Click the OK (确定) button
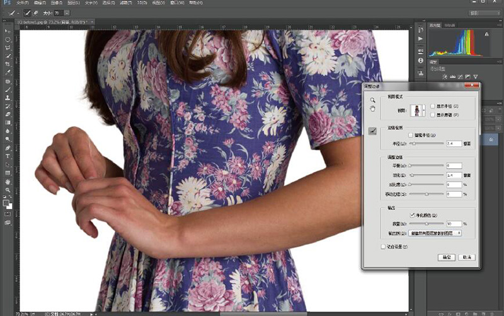The image size is (504, 316). pyautogui.click(x=445, y=257)
